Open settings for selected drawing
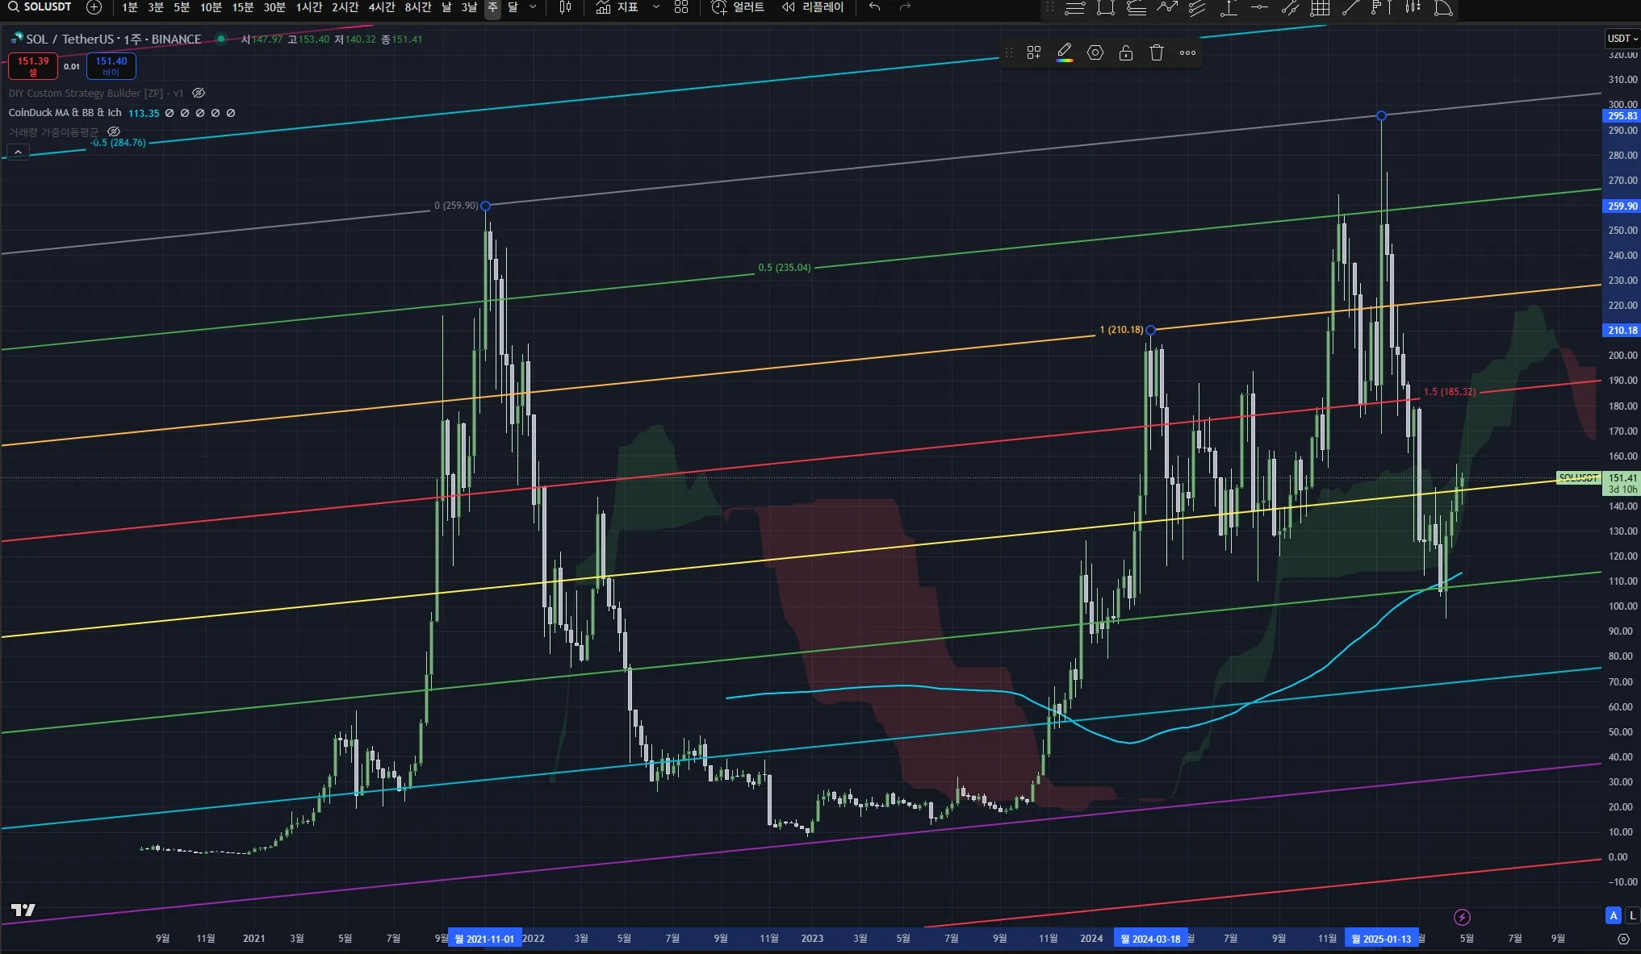The height and width of the screenshot is (954, 1641). click(1095, 52)
